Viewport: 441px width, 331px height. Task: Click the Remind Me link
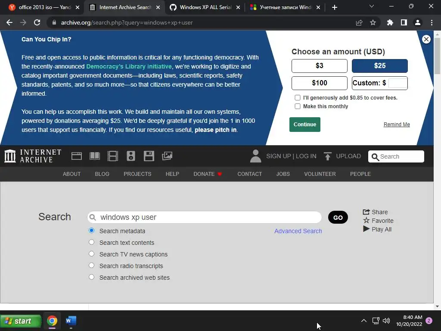tap(397, 125)
